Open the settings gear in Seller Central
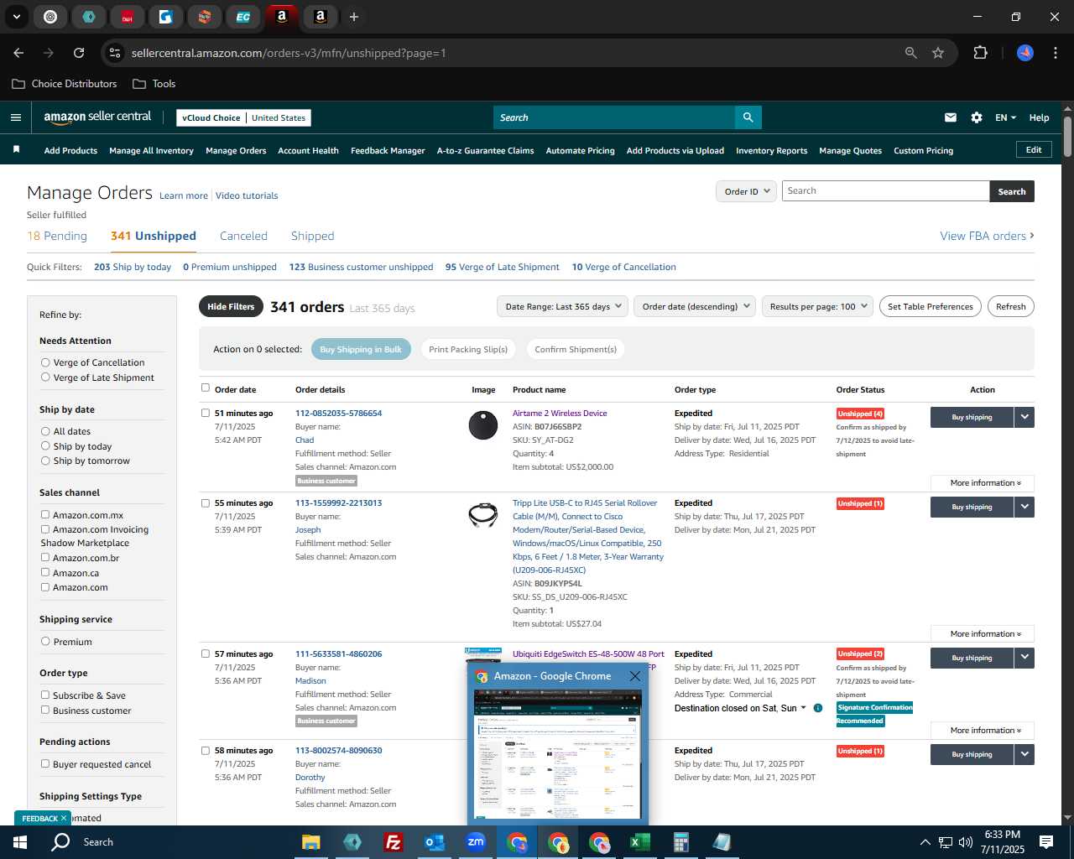Image resolution: width=1074 pixels, height=859 pixels. tap(976, 117)
